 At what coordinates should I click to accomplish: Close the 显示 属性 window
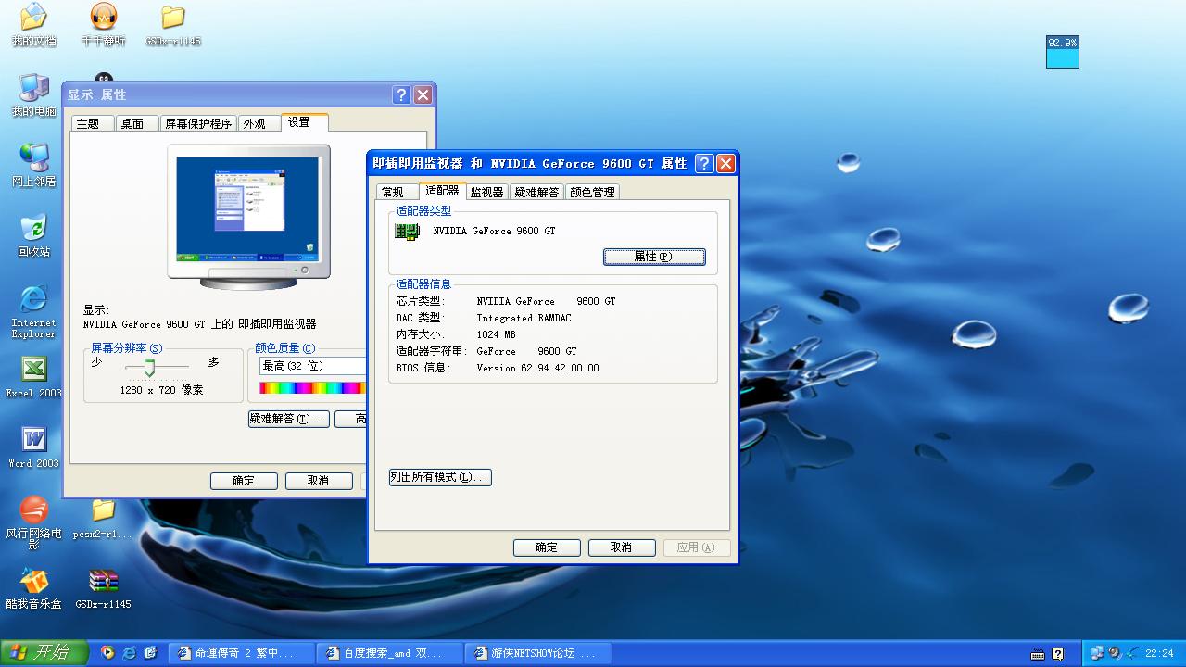click(x=423, y=94)
